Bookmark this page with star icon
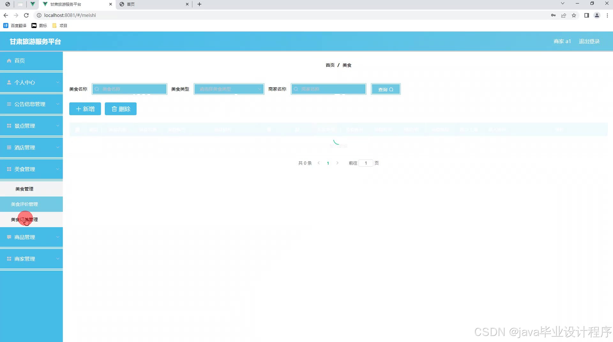 [x=574, y=15]
